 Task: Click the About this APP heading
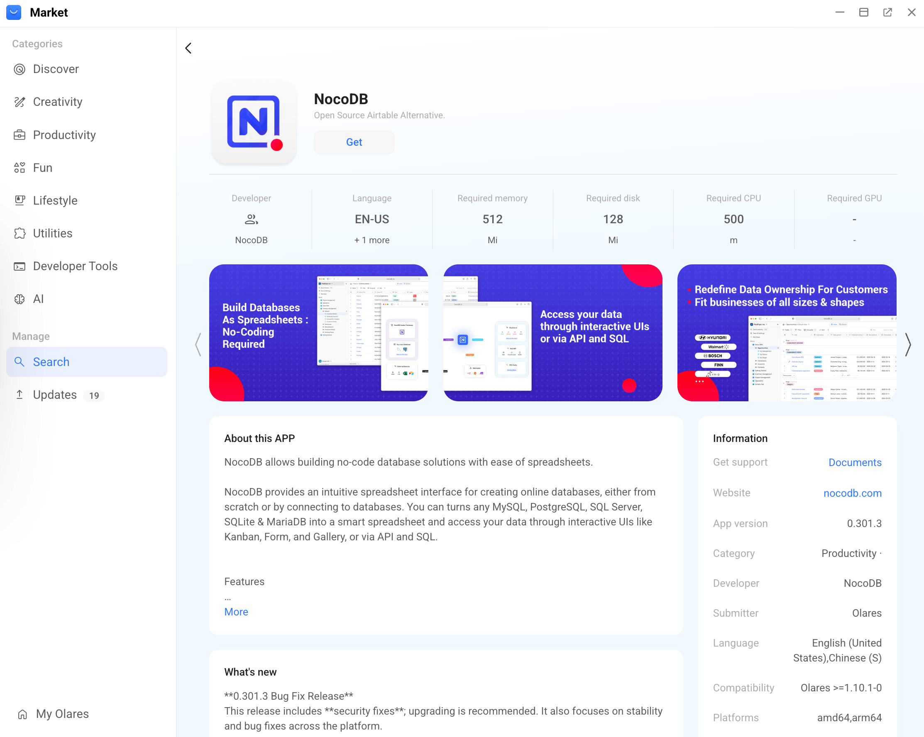259,438
